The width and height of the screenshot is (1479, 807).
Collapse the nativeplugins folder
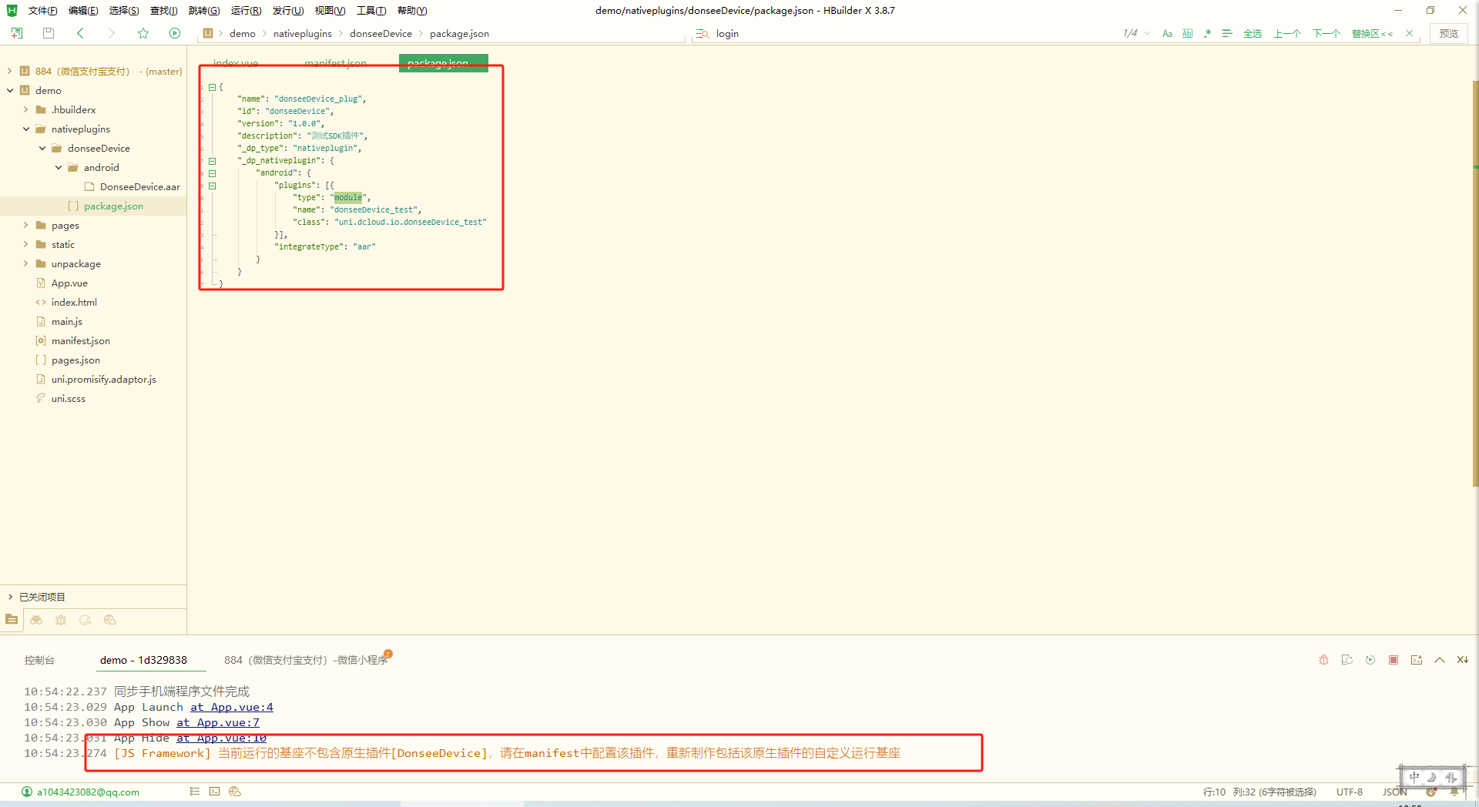tap(26, 129)
